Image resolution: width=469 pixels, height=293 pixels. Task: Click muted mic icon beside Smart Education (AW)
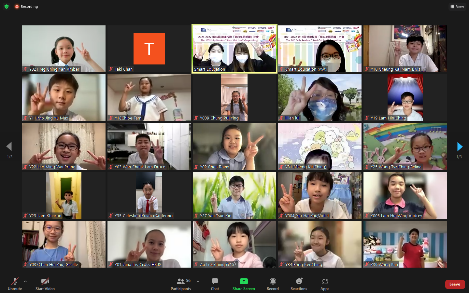point(281,69)
